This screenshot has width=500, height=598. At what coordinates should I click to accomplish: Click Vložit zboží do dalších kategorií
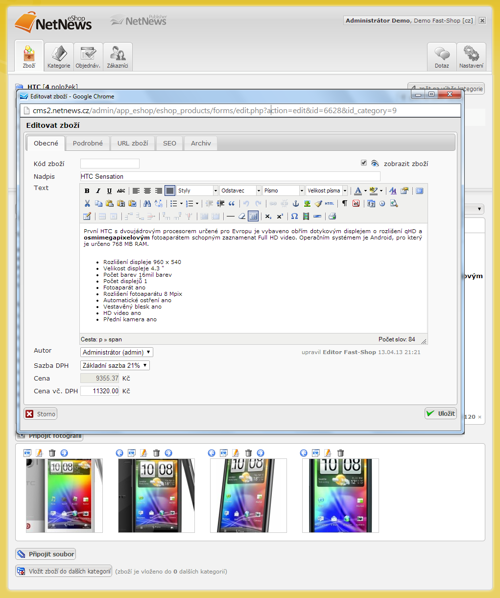[x=64, y=571]
